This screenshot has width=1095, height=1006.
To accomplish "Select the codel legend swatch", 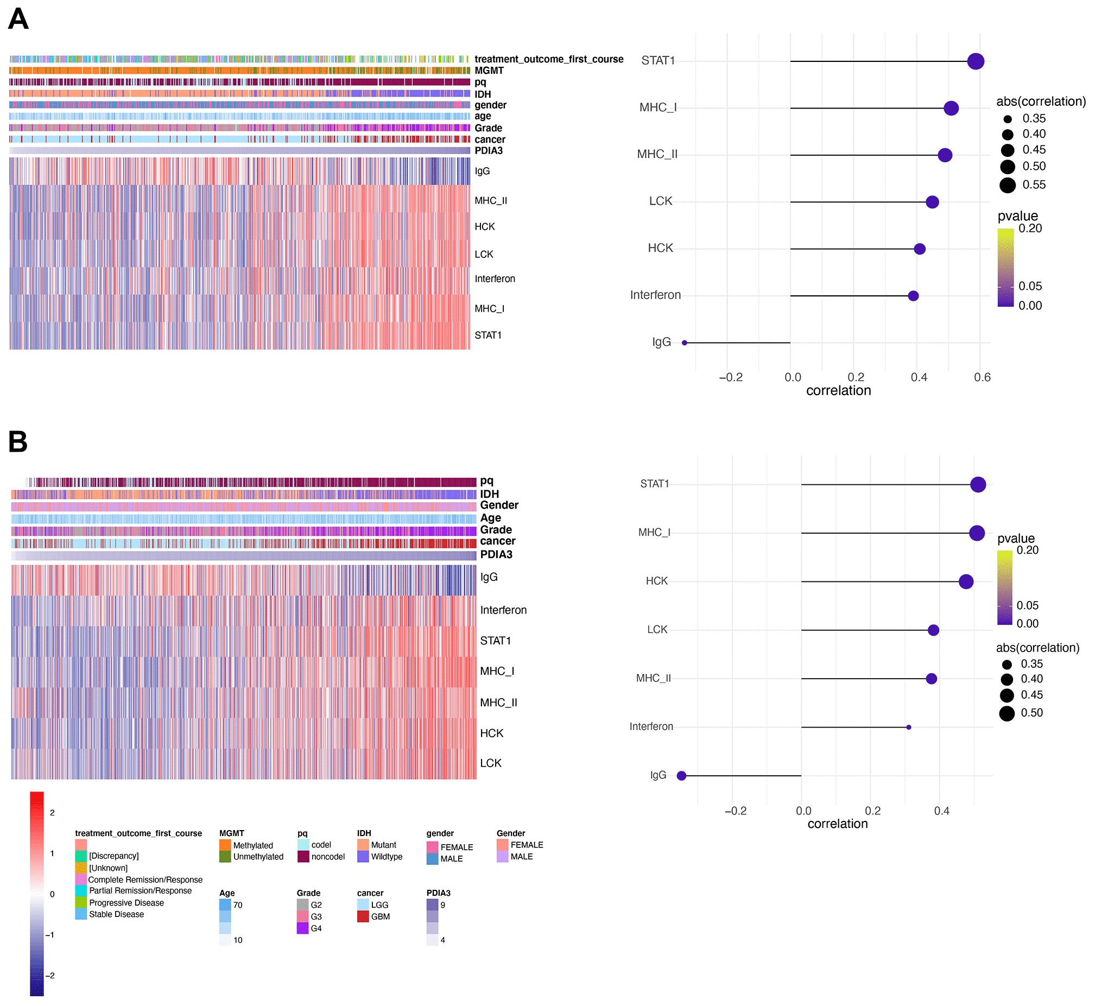I will tap(303, 845).
